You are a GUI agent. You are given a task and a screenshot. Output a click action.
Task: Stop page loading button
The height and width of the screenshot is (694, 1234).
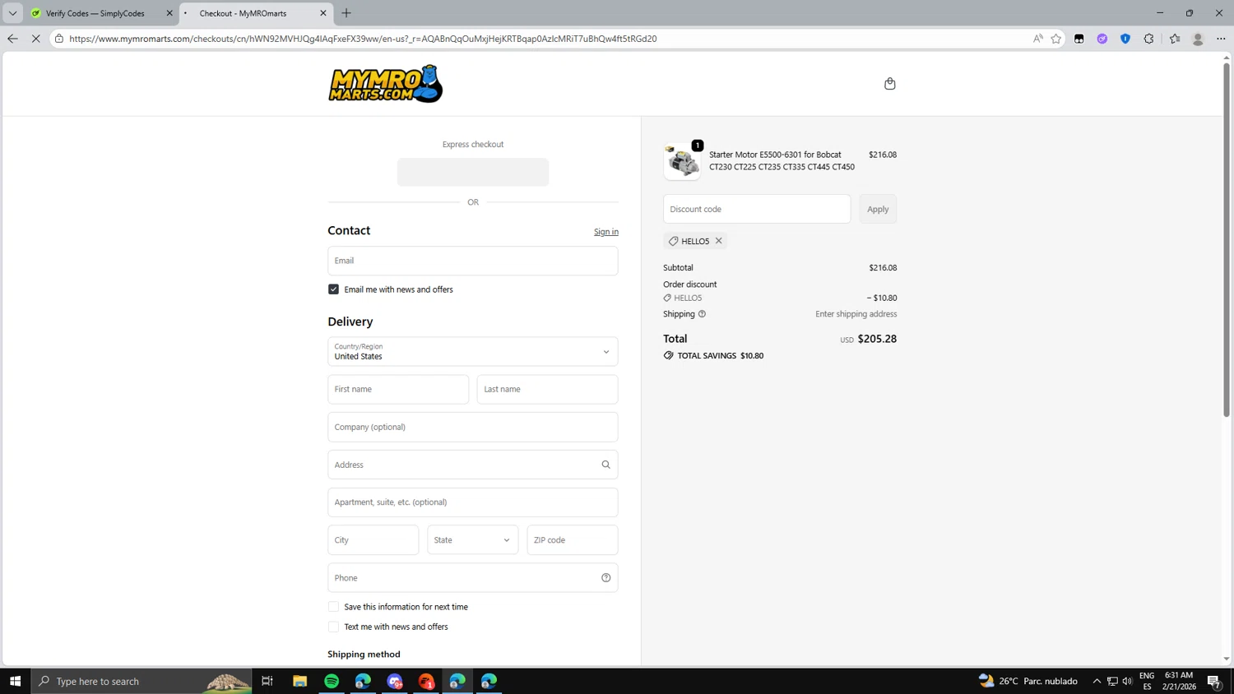tap(35, 39)
